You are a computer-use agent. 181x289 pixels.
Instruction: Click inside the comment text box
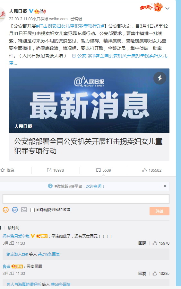[x=86, y=199]
